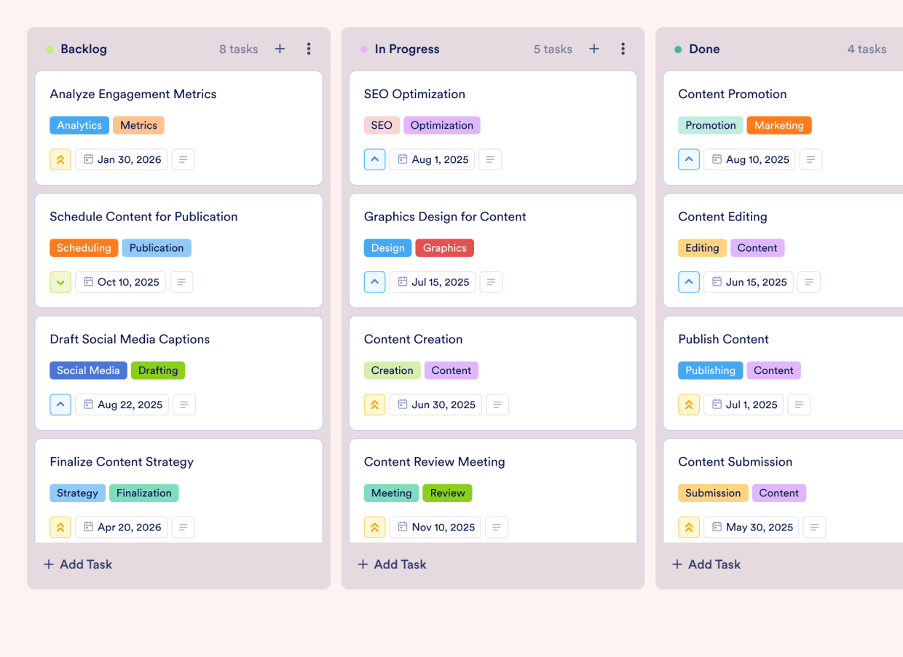Open the Draft Social Media Captions task title
Screen dimensions: 903x657
click(x=130, y=339)
